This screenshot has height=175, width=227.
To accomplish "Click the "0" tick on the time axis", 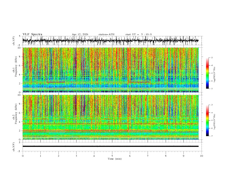I will pos(23,156).
